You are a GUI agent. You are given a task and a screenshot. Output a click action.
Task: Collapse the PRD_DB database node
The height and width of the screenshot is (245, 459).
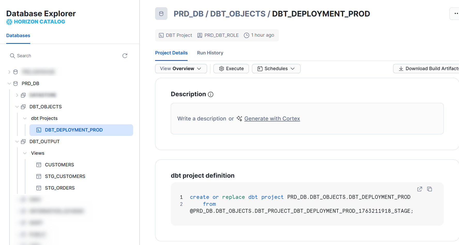pos(9,84)
